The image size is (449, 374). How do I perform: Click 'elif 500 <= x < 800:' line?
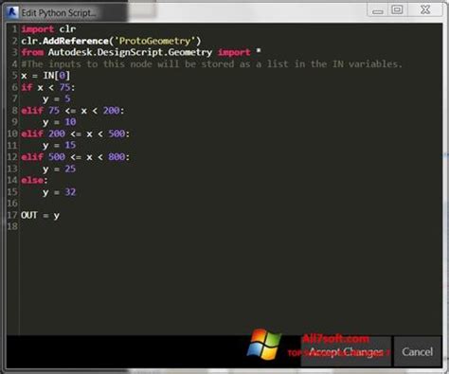(75, 157)
